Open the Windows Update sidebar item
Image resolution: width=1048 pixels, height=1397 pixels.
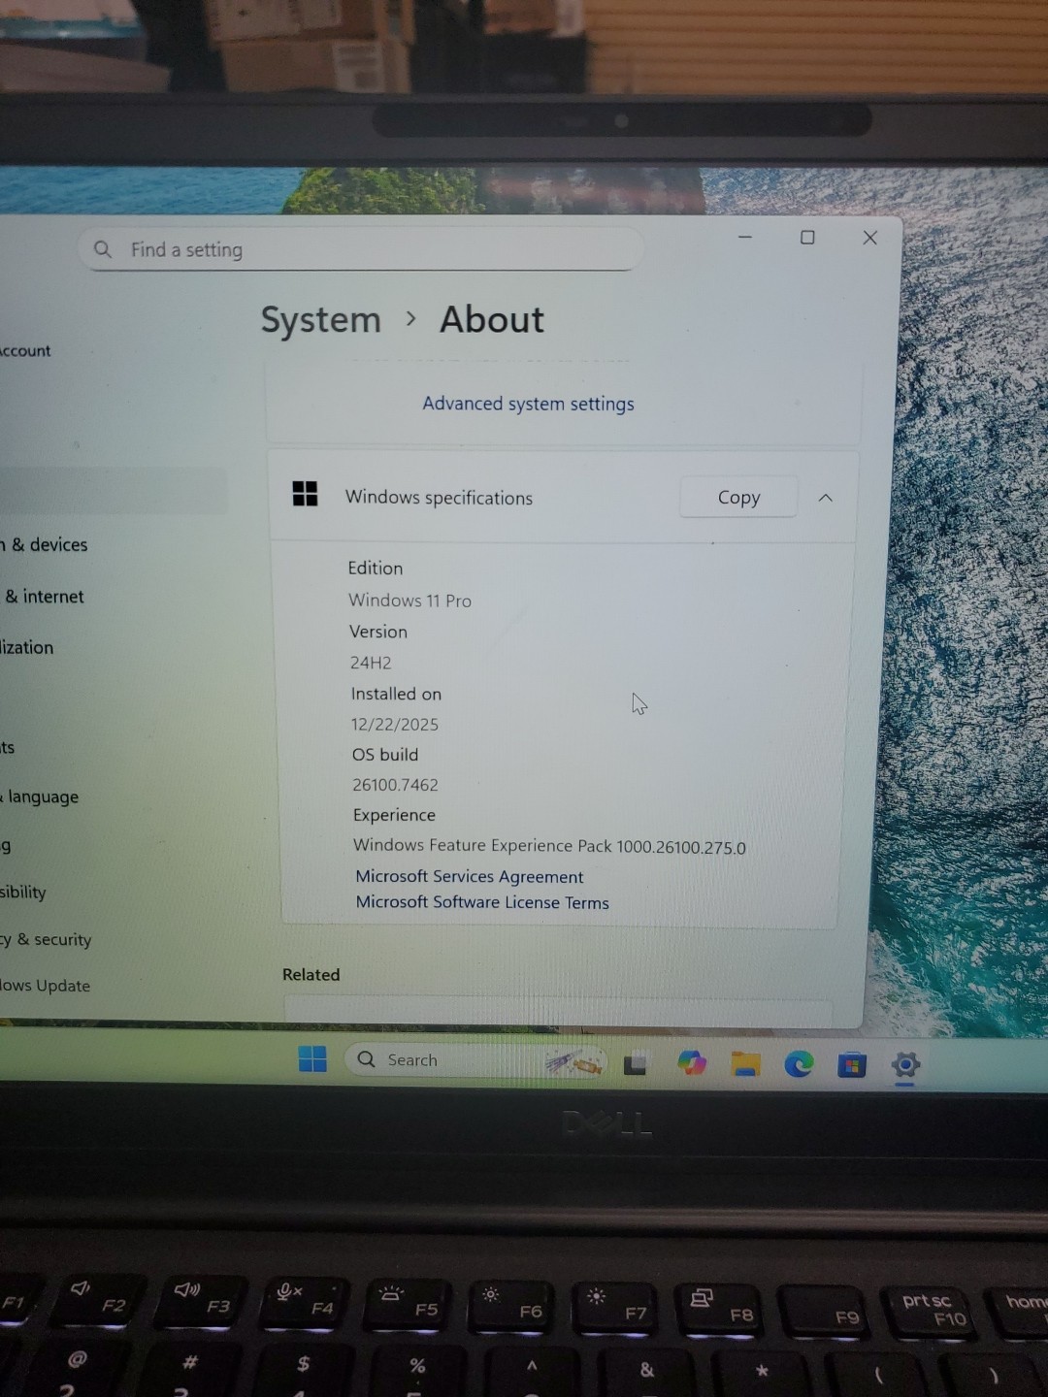click(x=46, y=985)
